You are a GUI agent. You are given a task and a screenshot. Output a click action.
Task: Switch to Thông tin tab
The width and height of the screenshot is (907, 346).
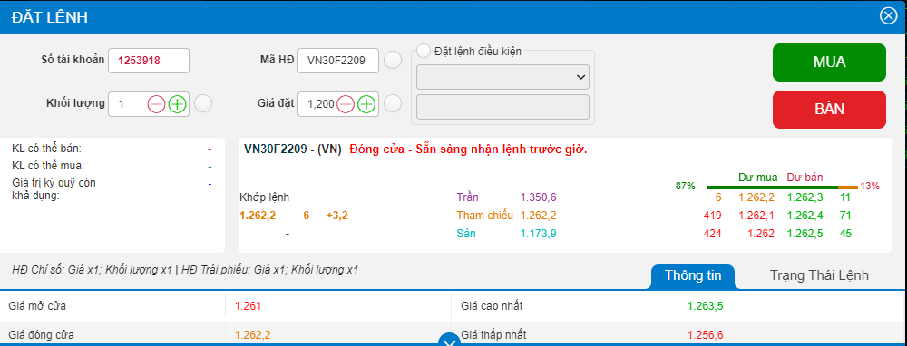point(693,275)
